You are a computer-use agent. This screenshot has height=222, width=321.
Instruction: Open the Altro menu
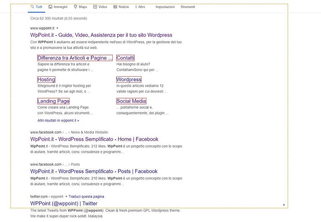[140, 7]
